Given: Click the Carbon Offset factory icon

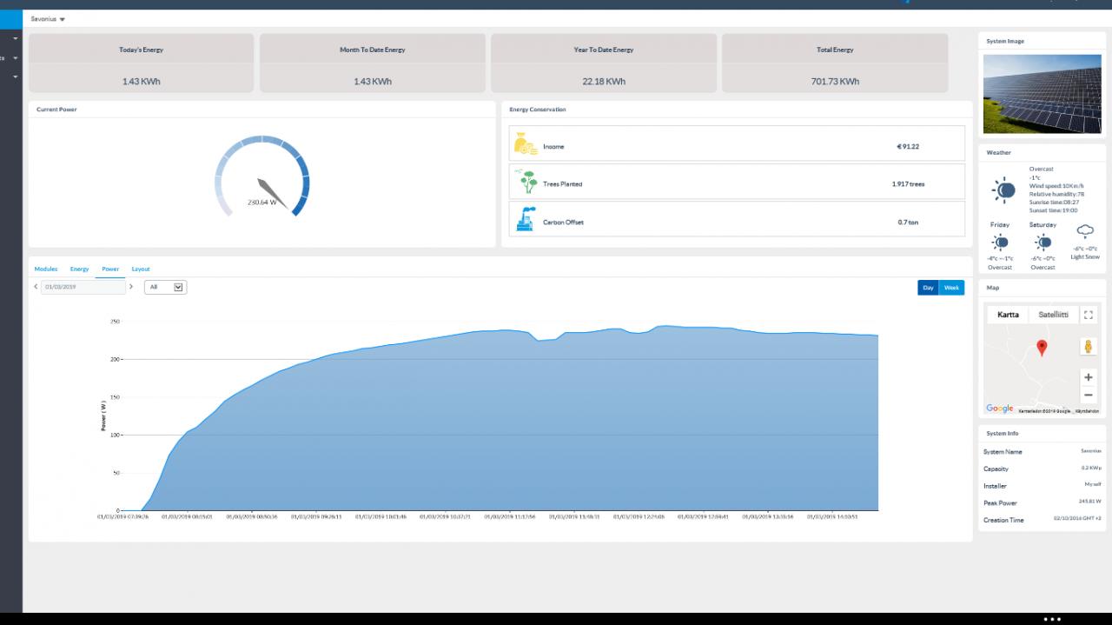Looking at the screenshot, I should 526,219.
